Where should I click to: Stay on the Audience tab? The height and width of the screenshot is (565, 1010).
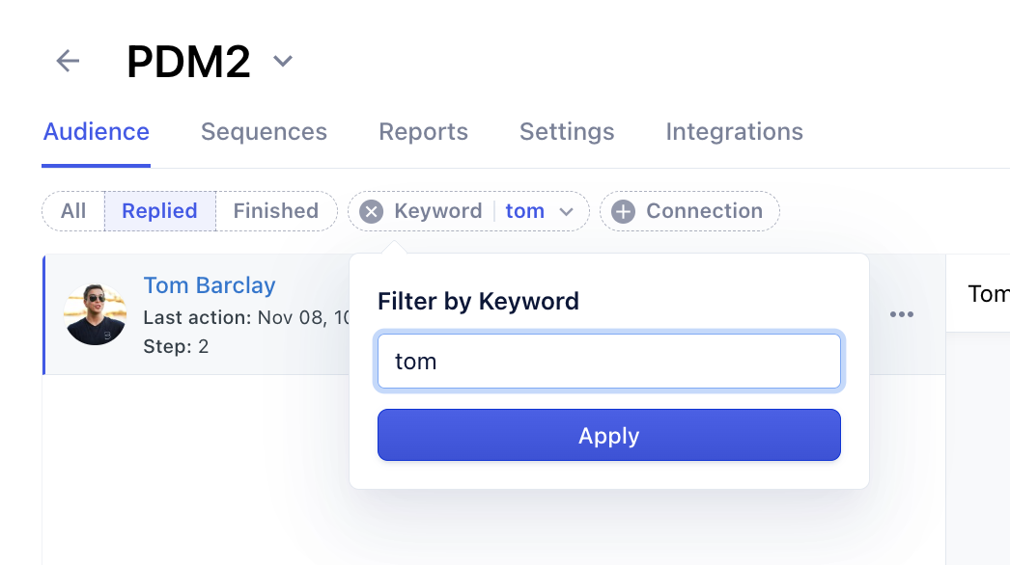click(96, 131)
